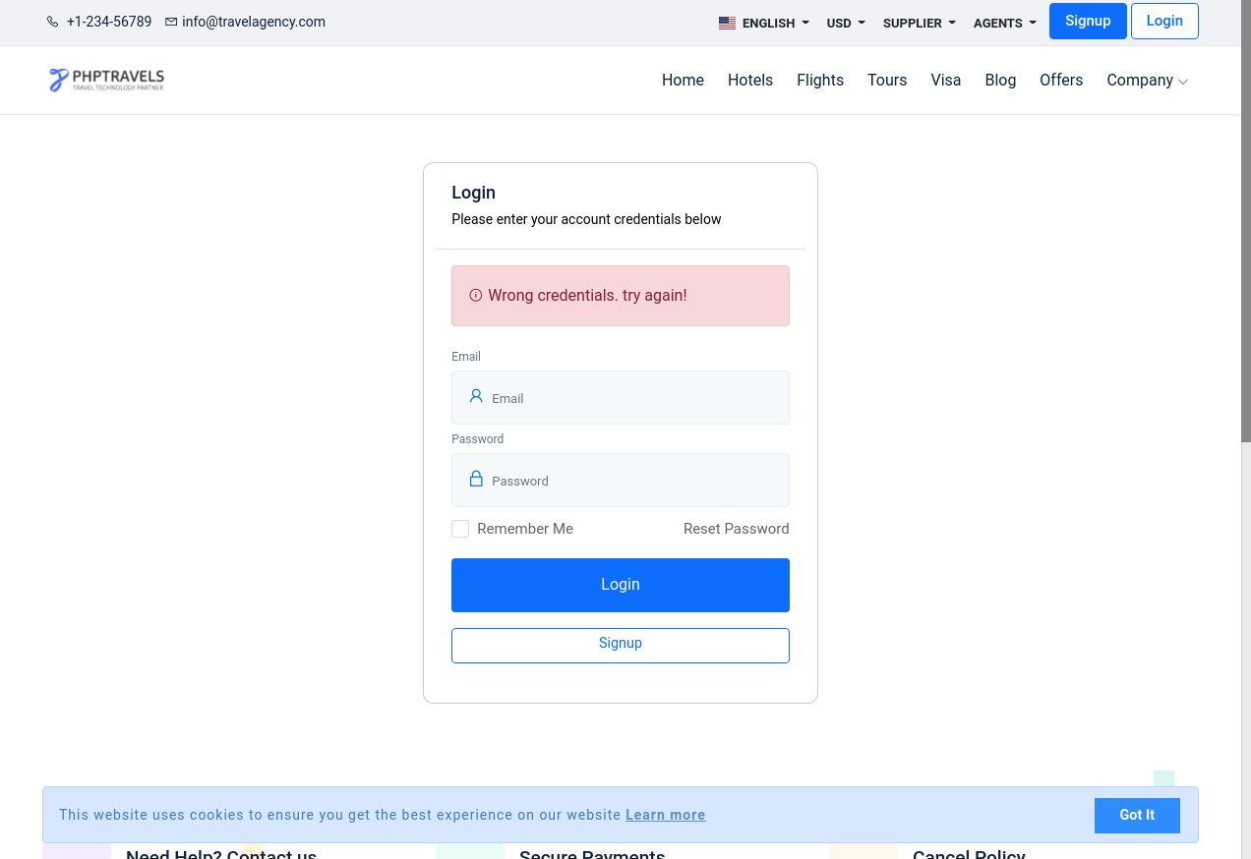1251x859 pixels.
Task: Click the PHPTRAVELS logo
Action: (106, 80)
